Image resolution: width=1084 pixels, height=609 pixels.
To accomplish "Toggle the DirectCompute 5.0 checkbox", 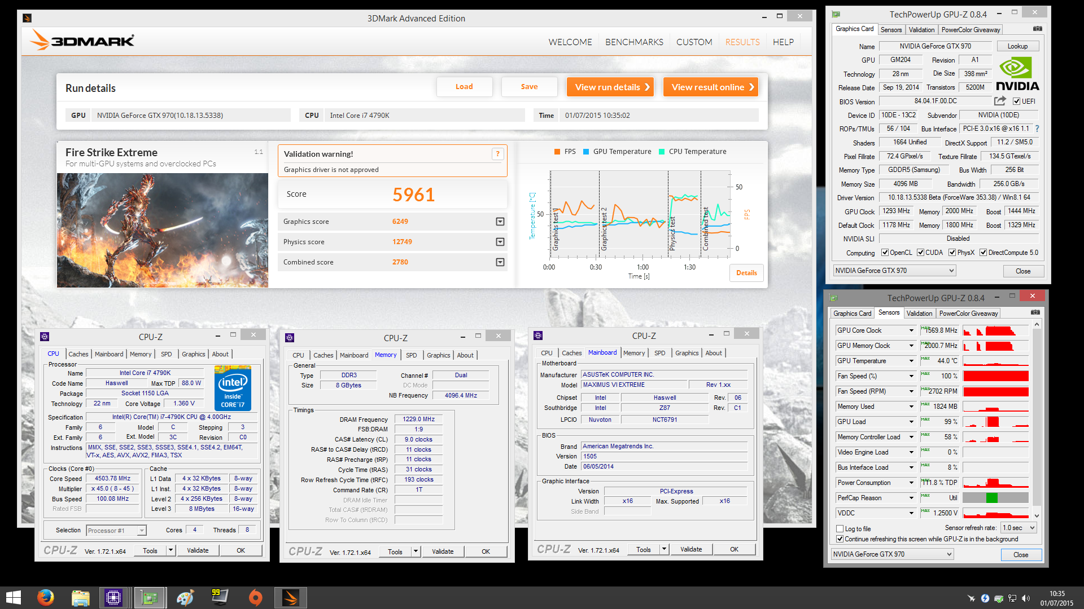I will click(x=983, y=253).
